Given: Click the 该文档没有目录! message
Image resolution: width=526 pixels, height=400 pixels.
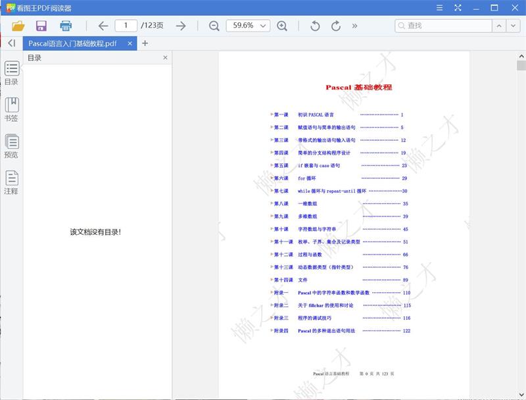Looking at the screenshot, I should pos(95,232).
